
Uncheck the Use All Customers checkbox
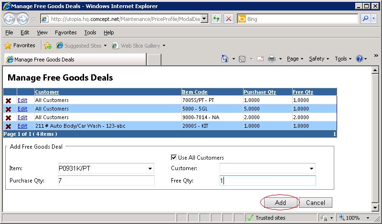coord(174,157)
